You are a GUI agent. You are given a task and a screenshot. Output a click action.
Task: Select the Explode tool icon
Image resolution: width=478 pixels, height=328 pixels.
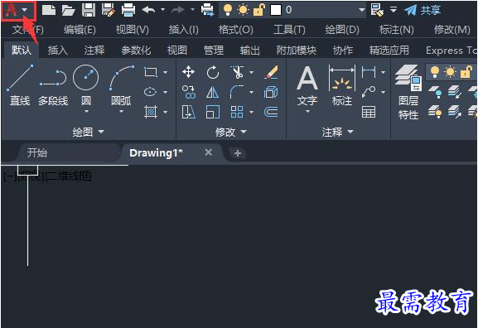tap(271, 92)
